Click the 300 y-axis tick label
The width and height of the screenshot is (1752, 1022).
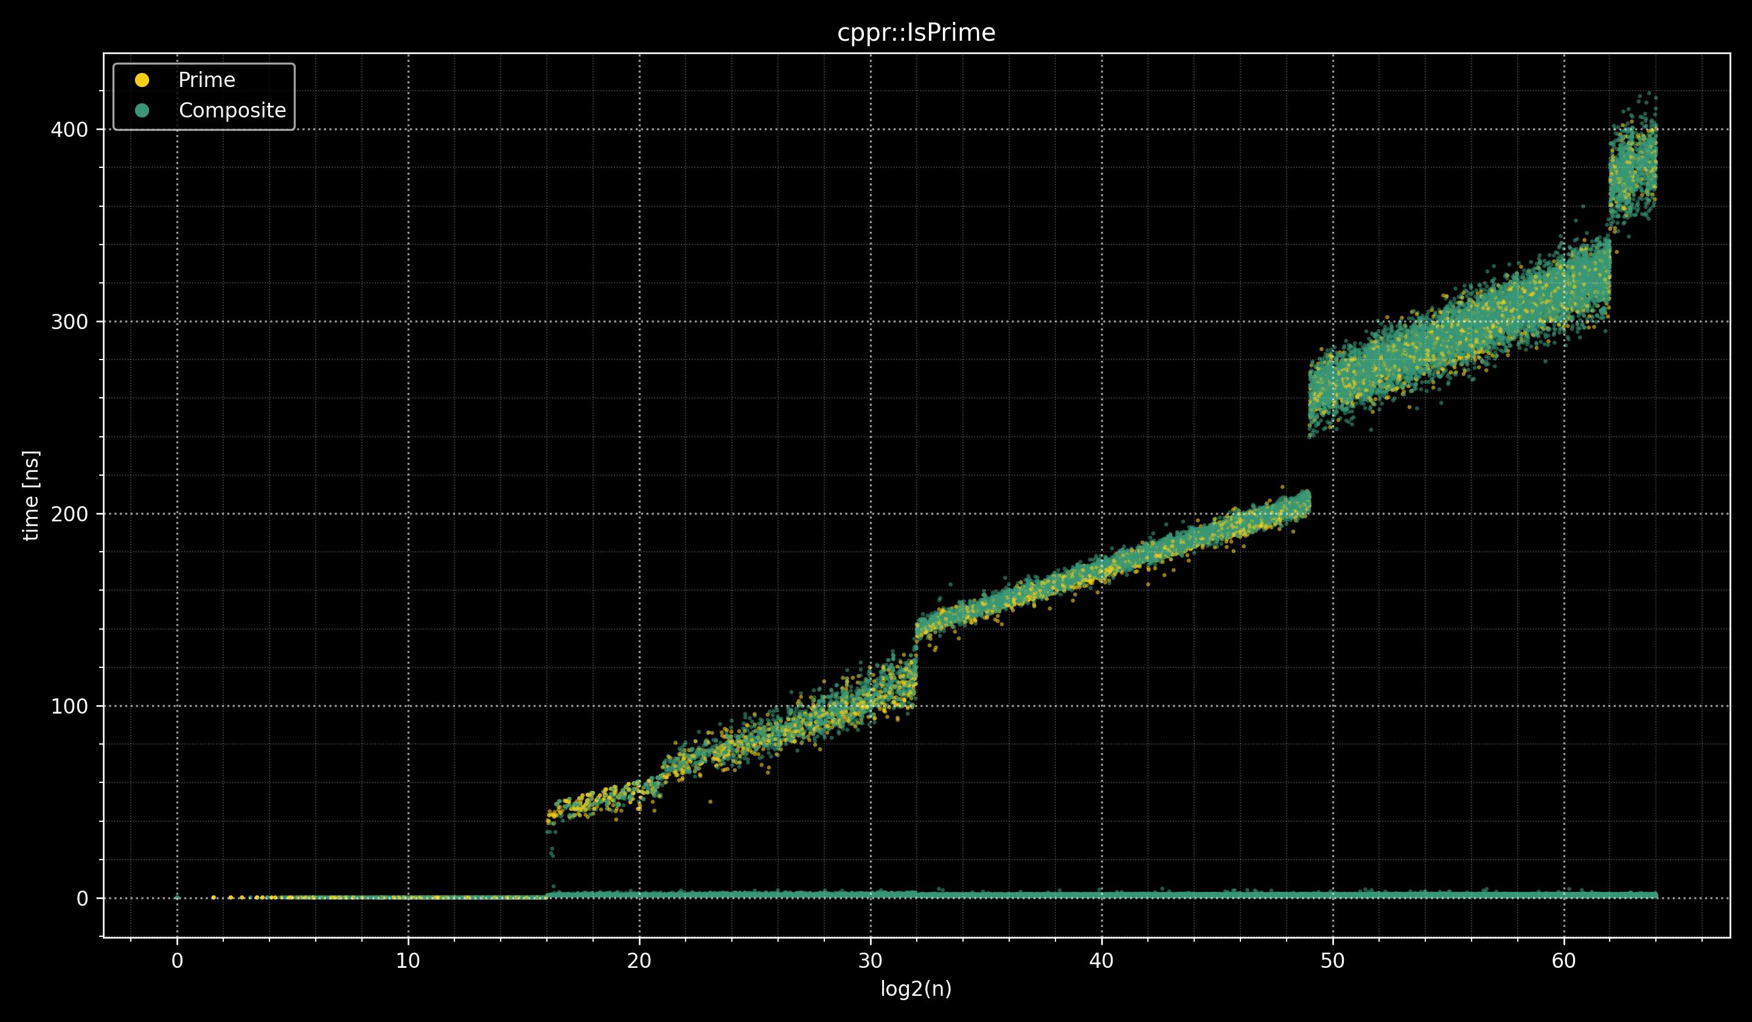click(69, 322)
